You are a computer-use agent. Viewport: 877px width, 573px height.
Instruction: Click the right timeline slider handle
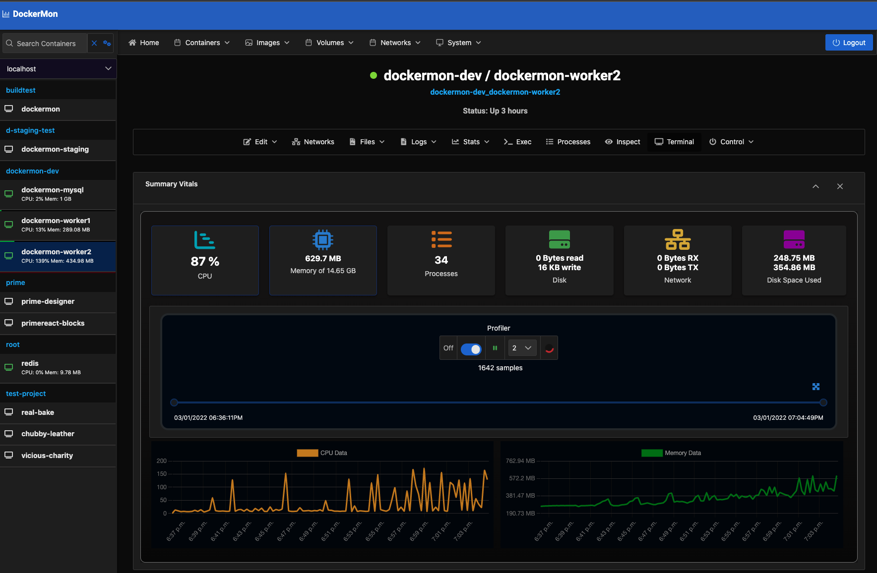(x=823, y=402)
